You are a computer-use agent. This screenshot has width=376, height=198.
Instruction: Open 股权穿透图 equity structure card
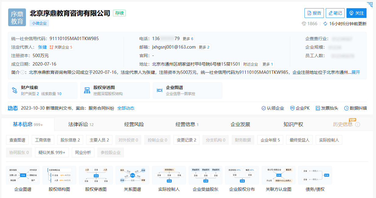pyautogui.click(x=115, y=90)
